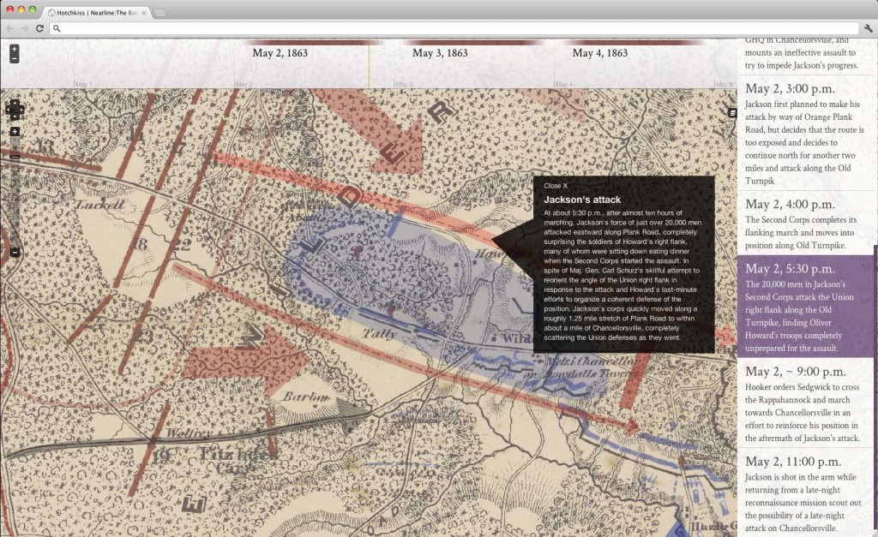The height and width of the screenshot is (537, 878).
Task: Click the map zoom slider handle
Action: [x=15, y=157]
